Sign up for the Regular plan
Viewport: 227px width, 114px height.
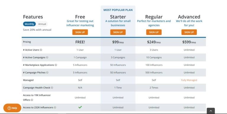pos(154,32)
